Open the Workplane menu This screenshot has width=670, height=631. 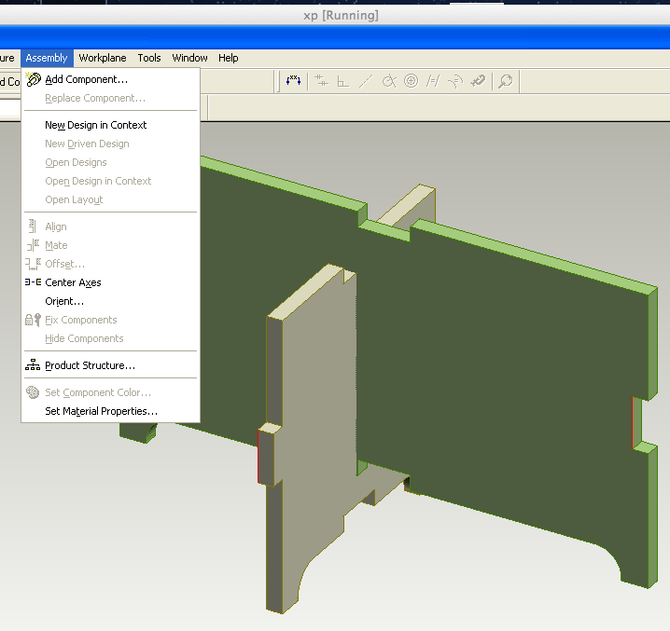point(103,58)
